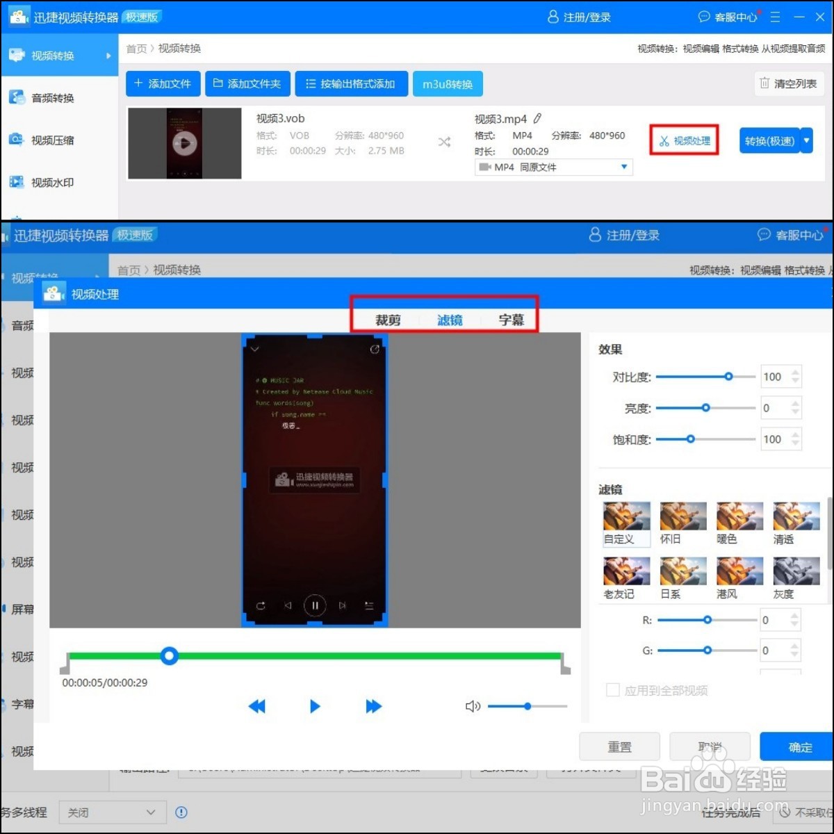Click the timeline playhead circle handle

[x=169, y=655]
